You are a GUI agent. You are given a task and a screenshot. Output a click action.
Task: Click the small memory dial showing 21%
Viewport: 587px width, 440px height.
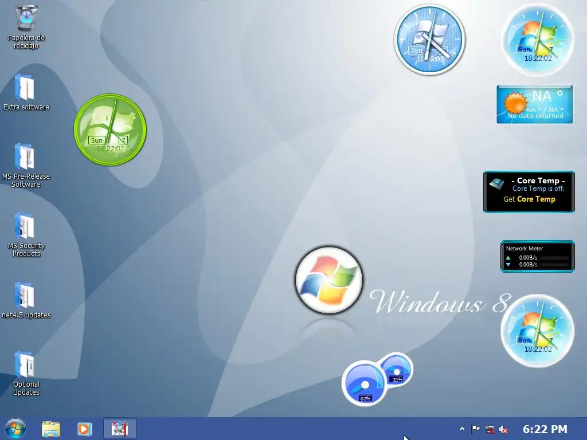coord(397,370)
